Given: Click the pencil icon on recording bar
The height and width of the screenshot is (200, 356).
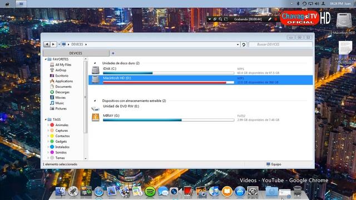Looking at the screenshot, I should click(x=269, y=19).
